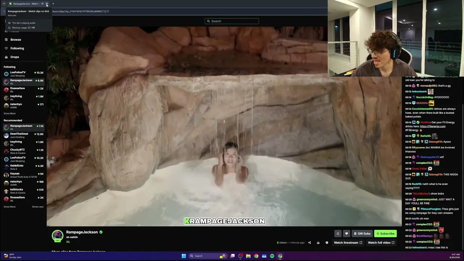
Task: Click the Kick search input field
Action: click(232, 21)
